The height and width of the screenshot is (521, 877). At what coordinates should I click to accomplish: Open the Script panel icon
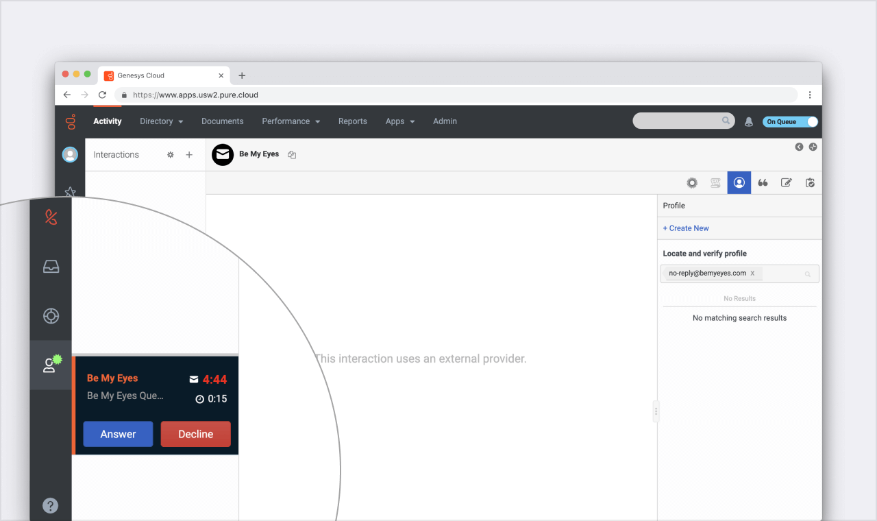click(715, 183)
